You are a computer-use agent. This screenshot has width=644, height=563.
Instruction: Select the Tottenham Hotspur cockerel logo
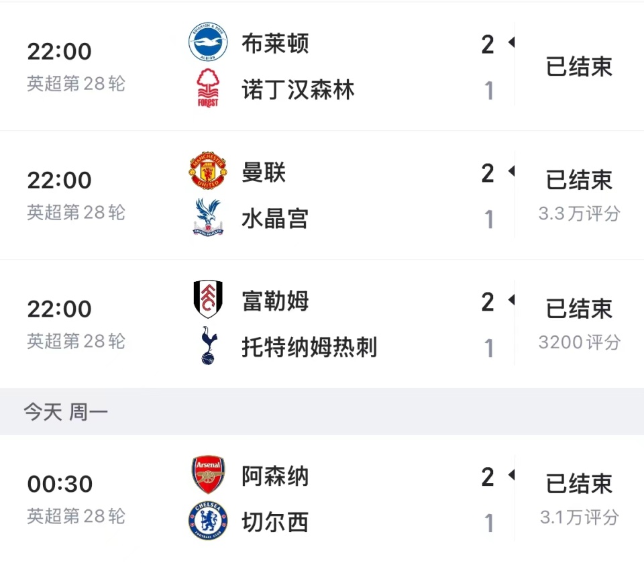(208, 346)
